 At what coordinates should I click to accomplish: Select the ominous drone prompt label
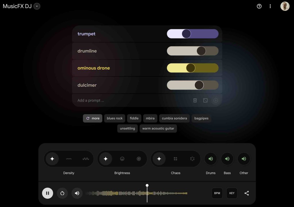pos(94,68)
